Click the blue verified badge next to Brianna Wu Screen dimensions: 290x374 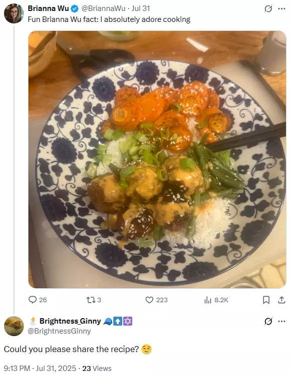click(75, 9)
